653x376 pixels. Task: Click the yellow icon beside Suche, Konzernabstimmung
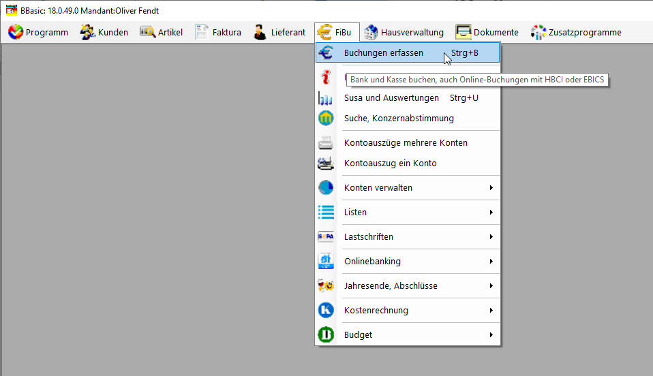(326, 119)
